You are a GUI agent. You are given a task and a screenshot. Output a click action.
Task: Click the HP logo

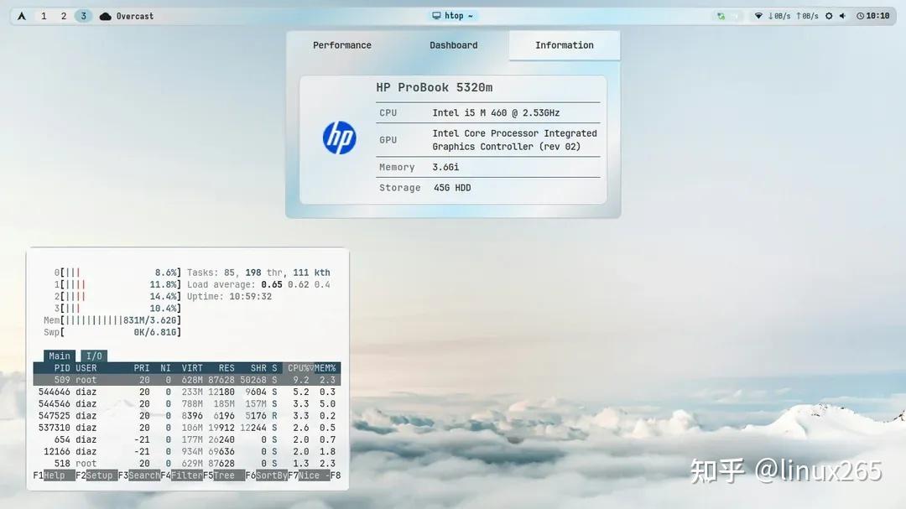[x=339, y=138]
